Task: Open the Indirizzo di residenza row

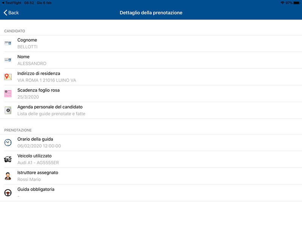Action: pyautogui.click(x=151, y=77)
